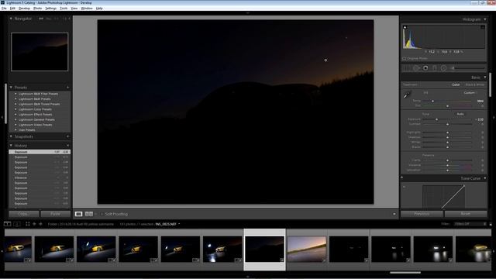The width and height of the screenshot is (496, 279).
Task: Click the Previous button
Action: (x=422, y=214)
